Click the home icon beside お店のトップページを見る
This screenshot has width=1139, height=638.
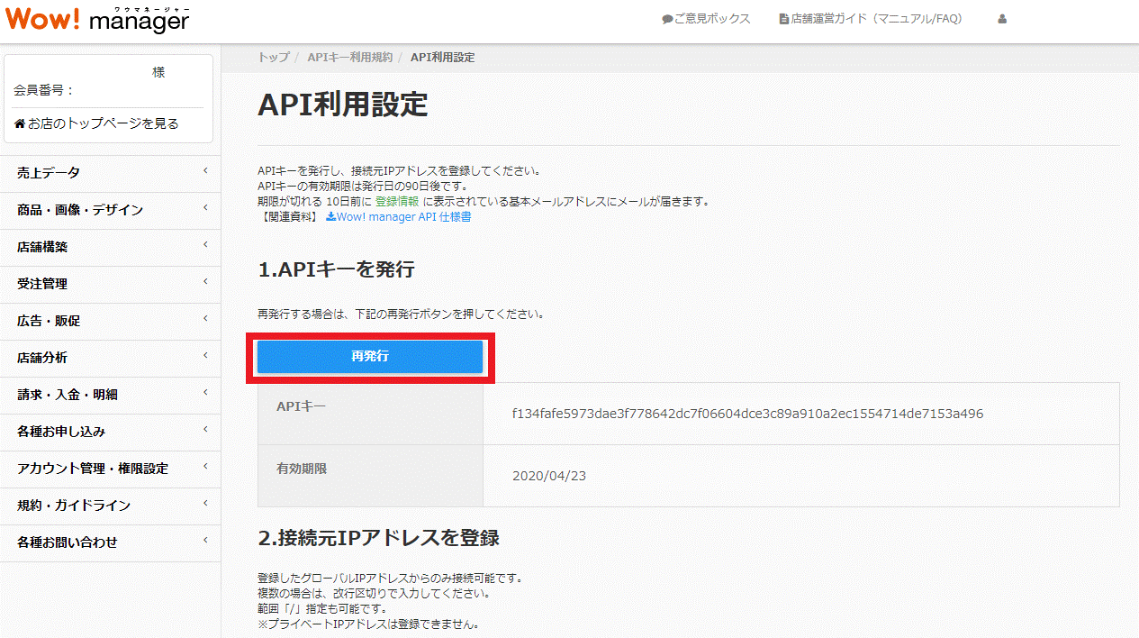point(19,123)
